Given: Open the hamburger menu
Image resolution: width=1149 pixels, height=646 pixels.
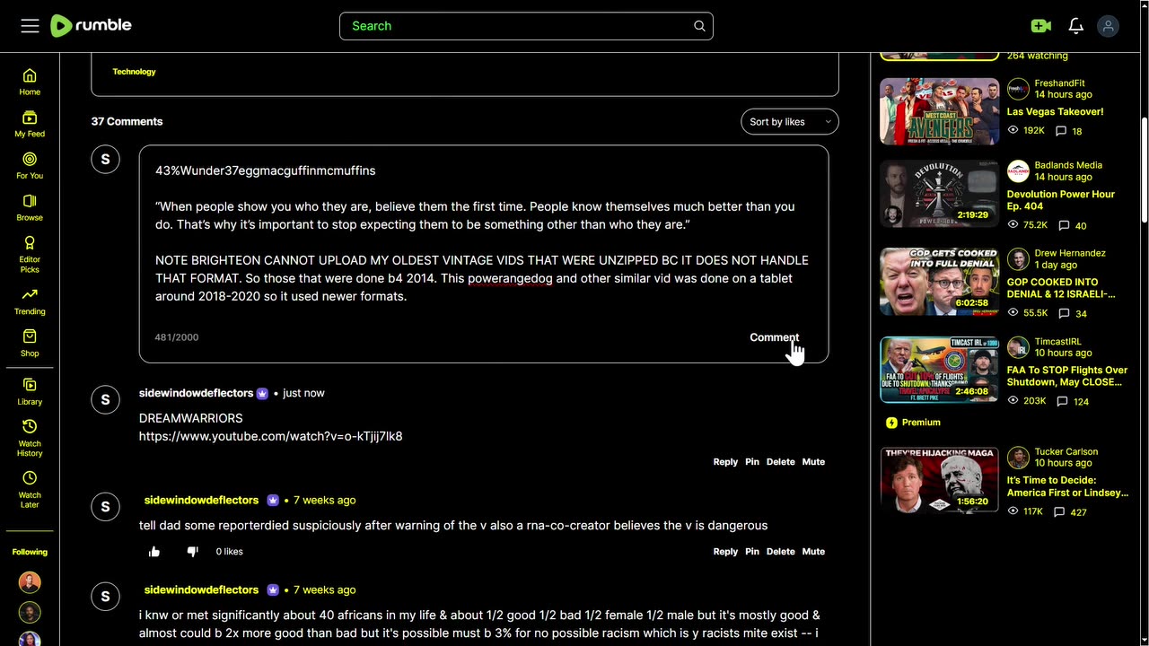Looking at the screenshot, I should pos(30,26).
